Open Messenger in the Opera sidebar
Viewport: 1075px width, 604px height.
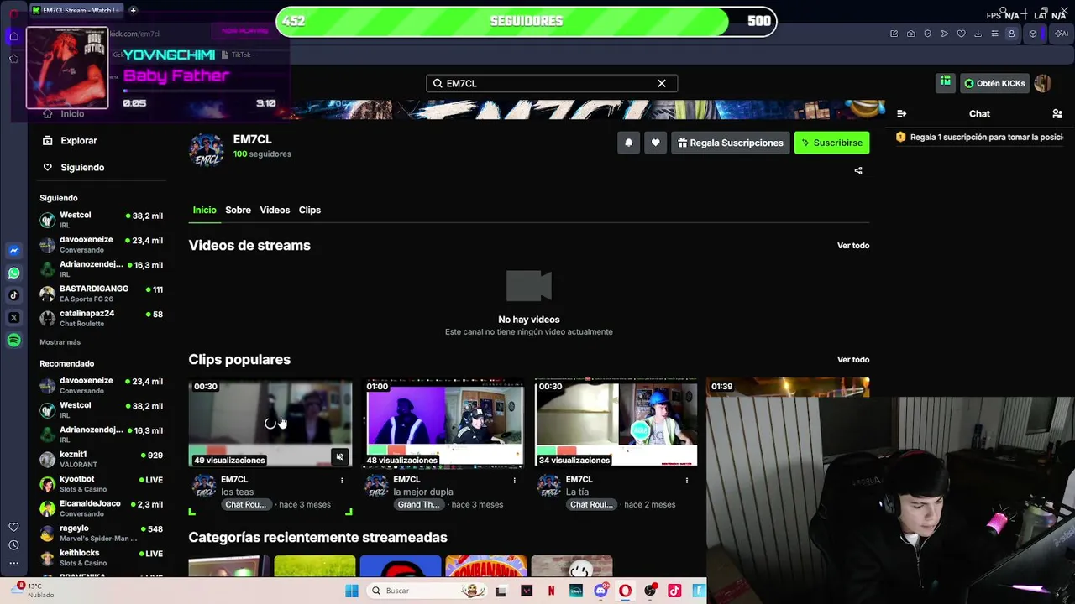point(13,250)
